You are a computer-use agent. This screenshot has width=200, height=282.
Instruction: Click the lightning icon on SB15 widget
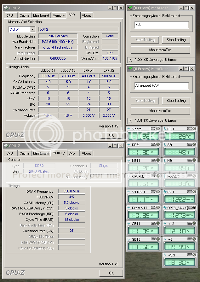point(129,239)
